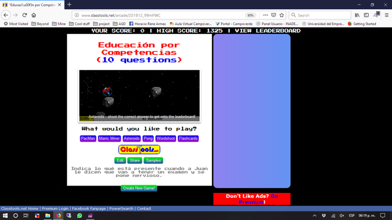Click the browser forward arrow
The width and height of the screenshot is (392, 220).
click(15, 15)
